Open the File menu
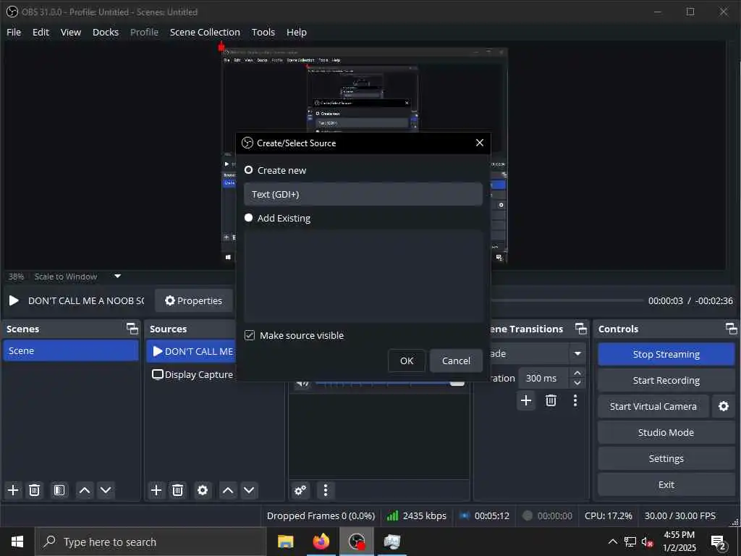Image resolution: width=741 pixels, height=556 pixels. click(14, 32)
